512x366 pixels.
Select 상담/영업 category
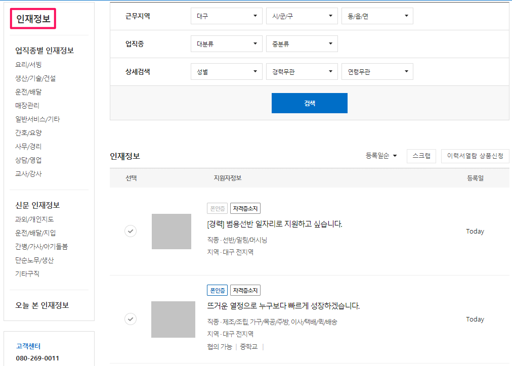tap(28, 160)
